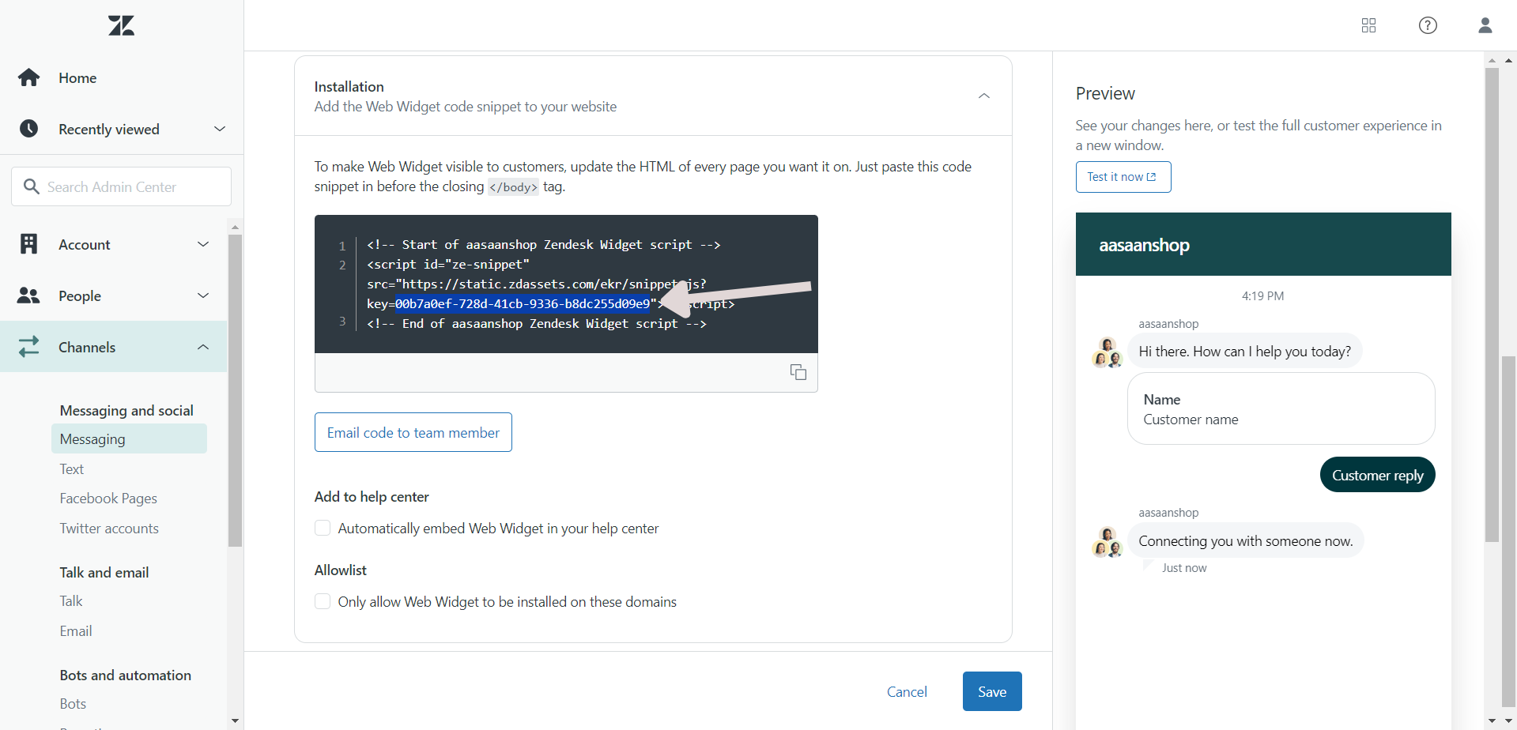The image size is (1517, 730).
Task: Click the 'Bots and automation' heading
Action: click(x=126, y=675)
